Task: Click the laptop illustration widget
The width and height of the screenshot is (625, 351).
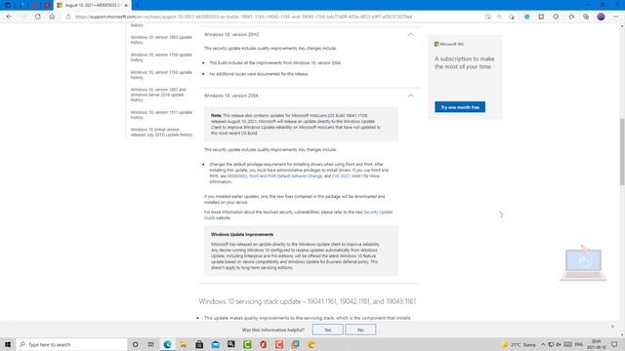Action: coord(584,263)
